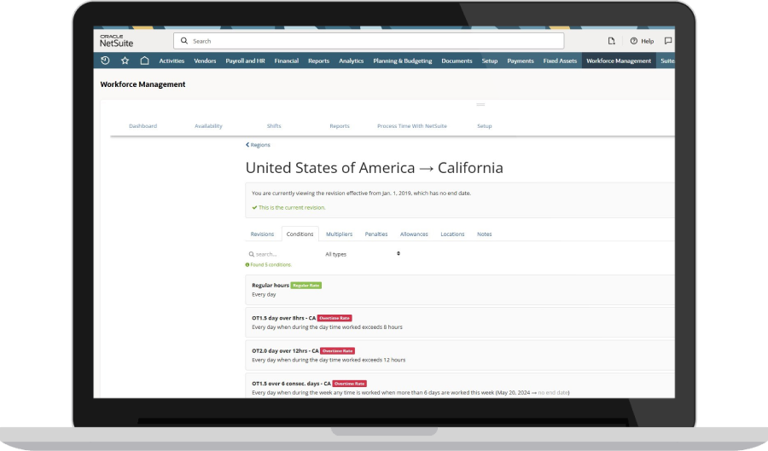Open the feedback chat bubble icon
The width and height of the screenshot is (768, 451).
(x=667, y=41)
